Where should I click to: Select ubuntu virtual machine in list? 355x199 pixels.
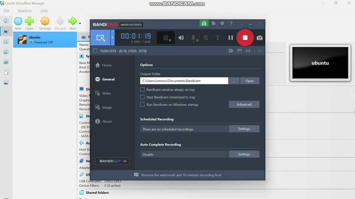click(x=45, y=40)
